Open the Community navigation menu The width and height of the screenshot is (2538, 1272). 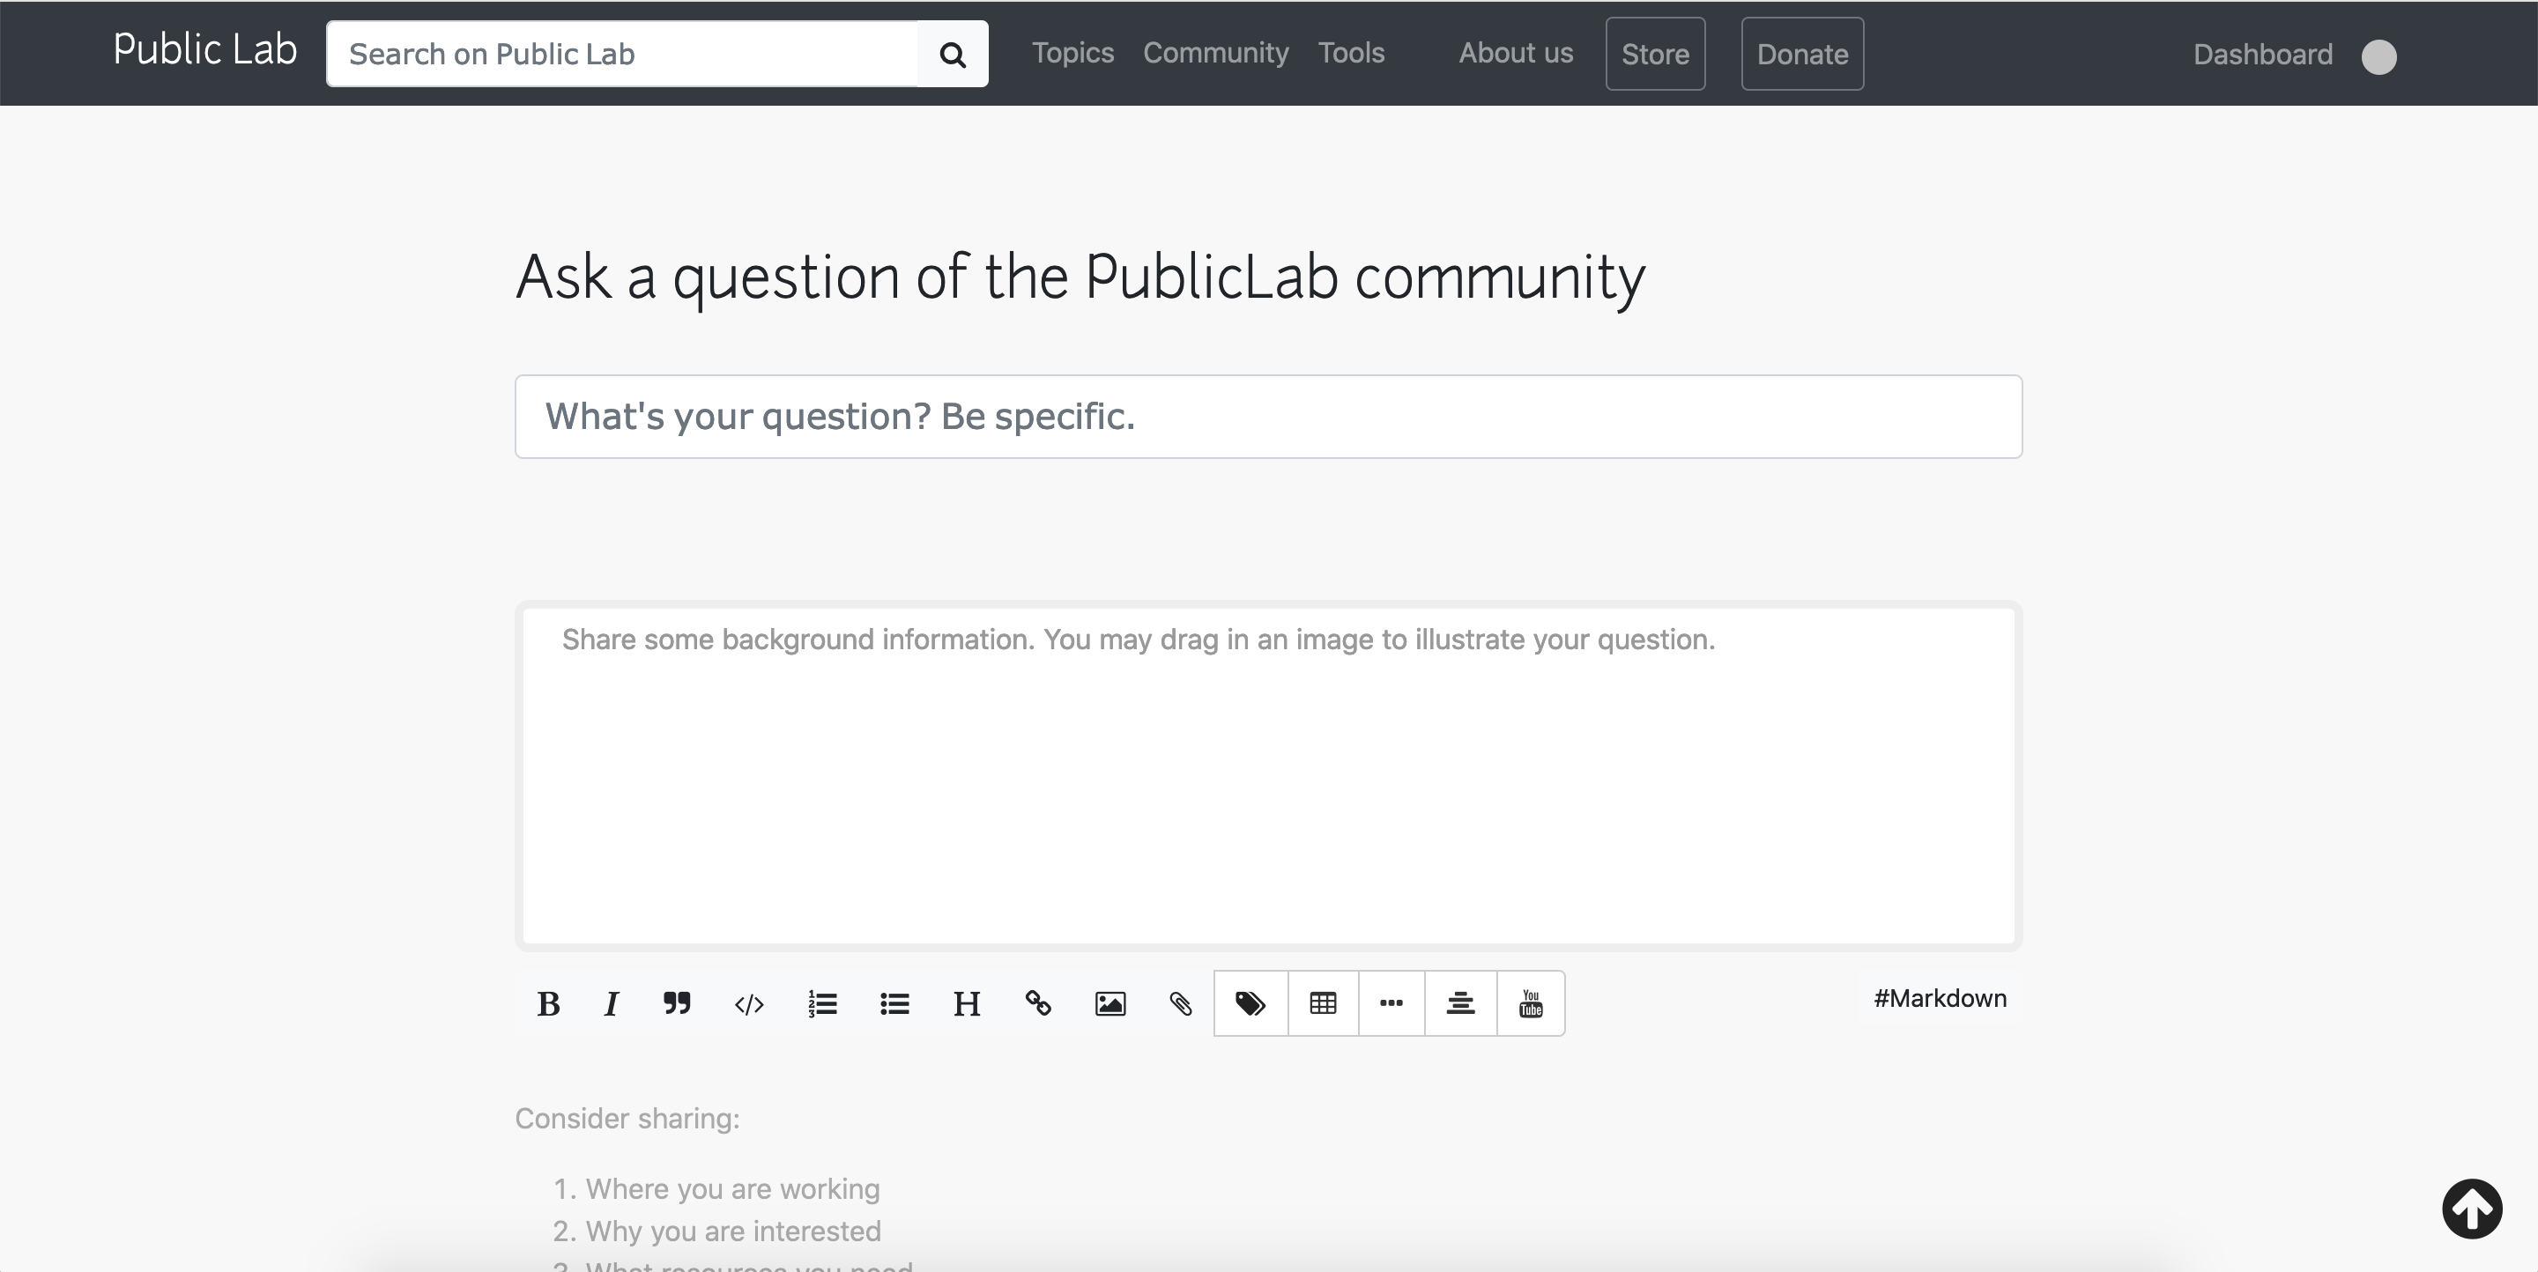click(1215, 53)
